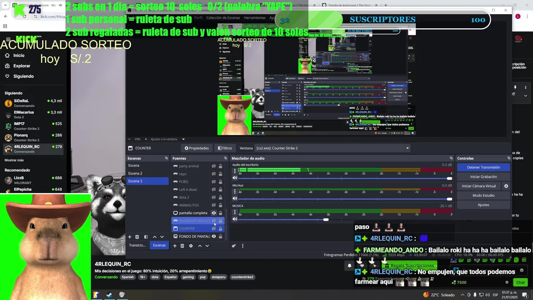Open Ajustes from Controles panel

coord(483,205)
